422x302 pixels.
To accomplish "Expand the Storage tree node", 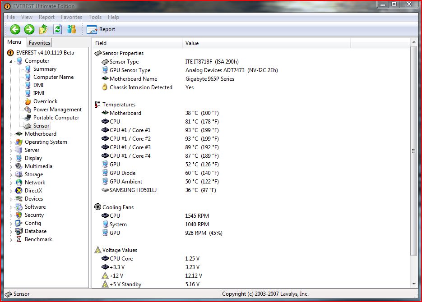I will tap(11, 175).
